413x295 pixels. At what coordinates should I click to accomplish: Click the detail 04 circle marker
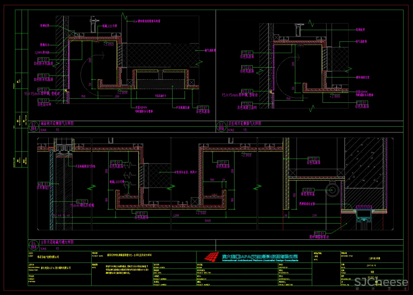coord(33,245)
